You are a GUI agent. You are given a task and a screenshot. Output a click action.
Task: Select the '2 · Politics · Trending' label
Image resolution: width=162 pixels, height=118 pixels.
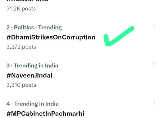pyautogui.click(x=34, y=27)
